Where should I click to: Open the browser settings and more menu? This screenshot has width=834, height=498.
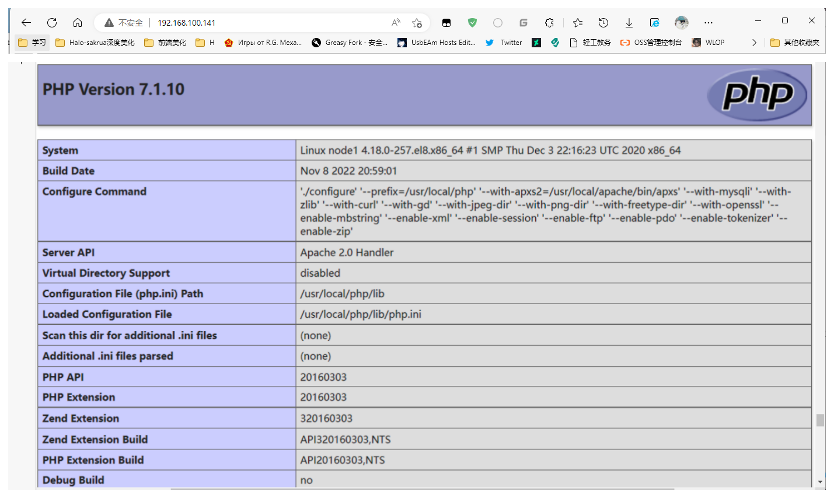[x=709, y=23]
